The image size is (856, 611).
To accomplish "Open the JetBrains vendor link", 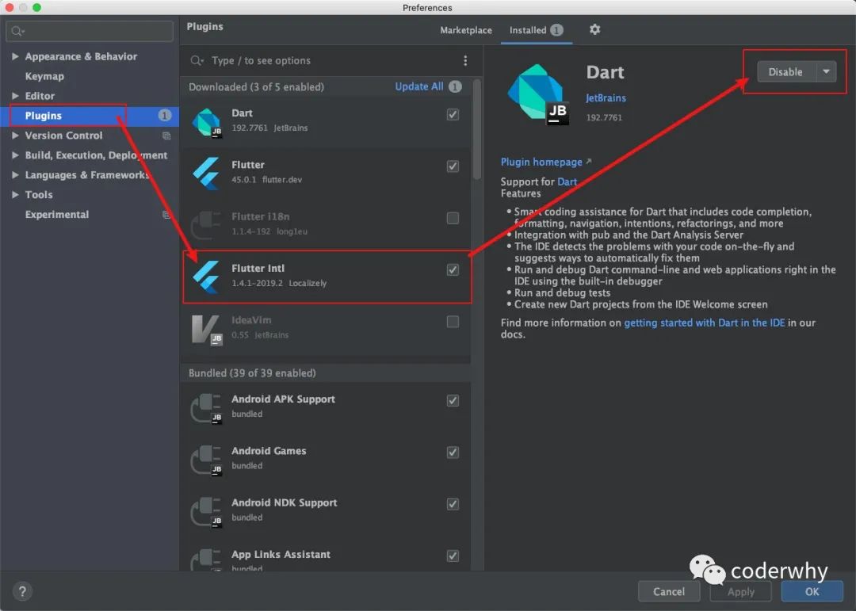I will point(606,98).
